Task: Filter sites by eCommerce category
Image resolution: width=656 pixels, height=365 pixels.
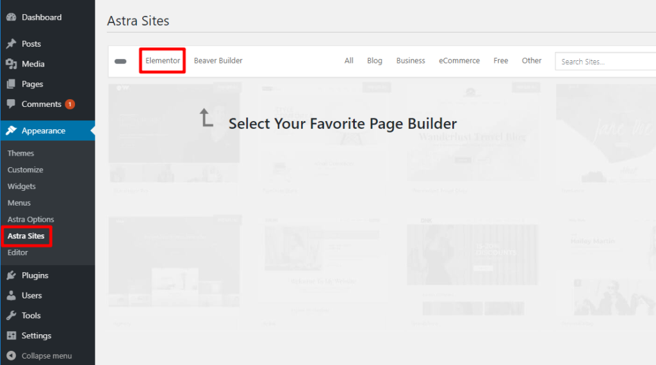Action: [x=459, y=61]
